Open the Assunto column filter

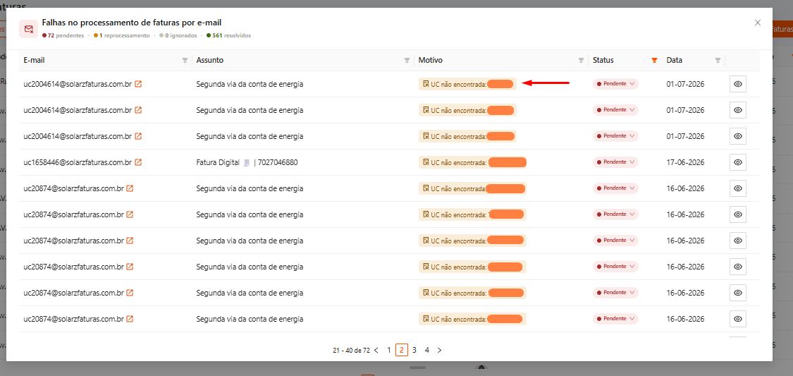pos(407,60)
